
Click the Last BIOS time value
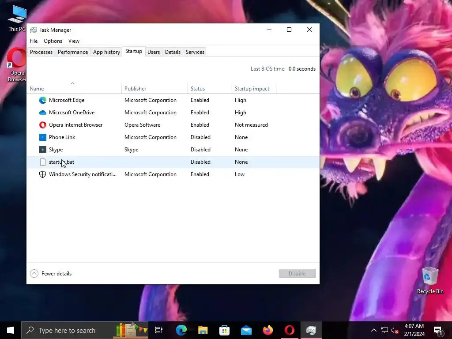pos(302,69)
